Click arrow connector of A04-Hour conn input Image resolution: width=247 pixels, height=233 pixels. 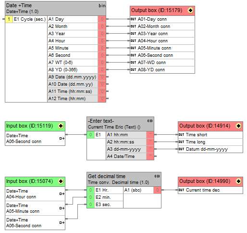(x=62, y=194)
